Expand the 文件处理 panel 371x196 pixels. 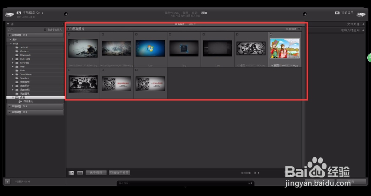tap(363, 24)
